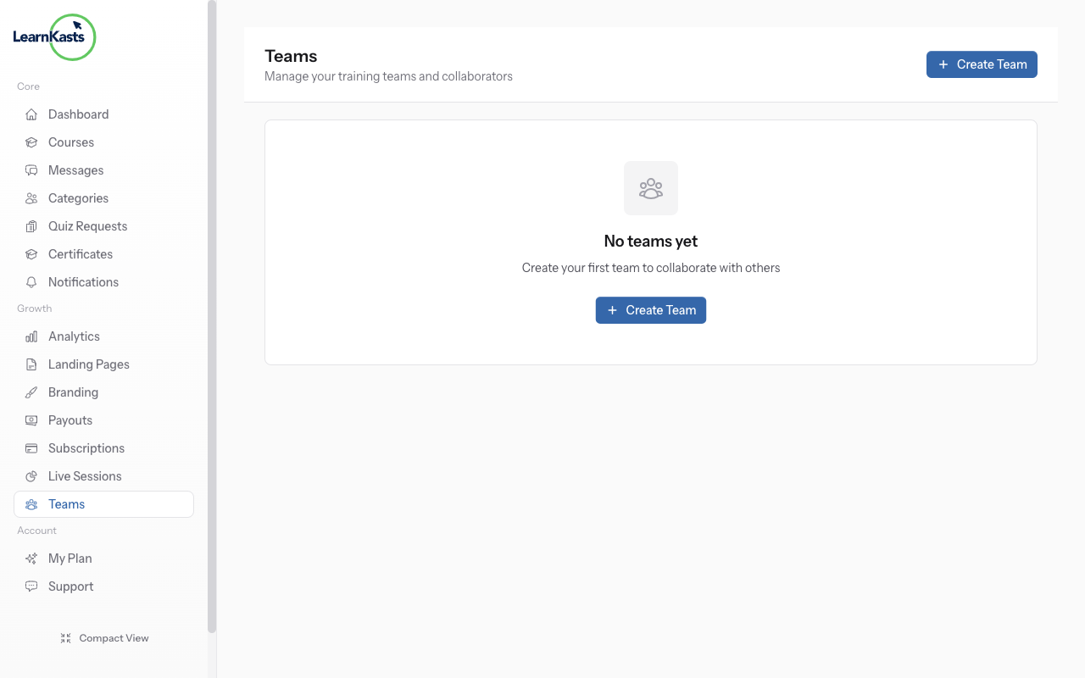Select Teams in the sidebar navigation
The height and width of the screenshot is (678, 1085).
[x=66, y=503]
